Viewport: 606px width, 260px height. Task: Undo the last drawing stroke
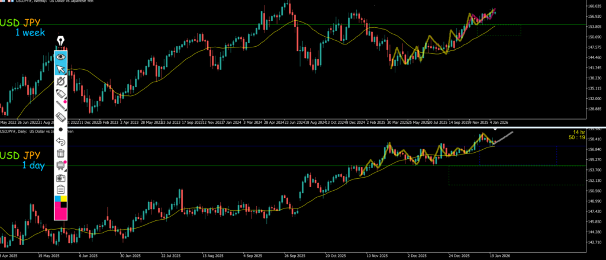pos(60,141)
